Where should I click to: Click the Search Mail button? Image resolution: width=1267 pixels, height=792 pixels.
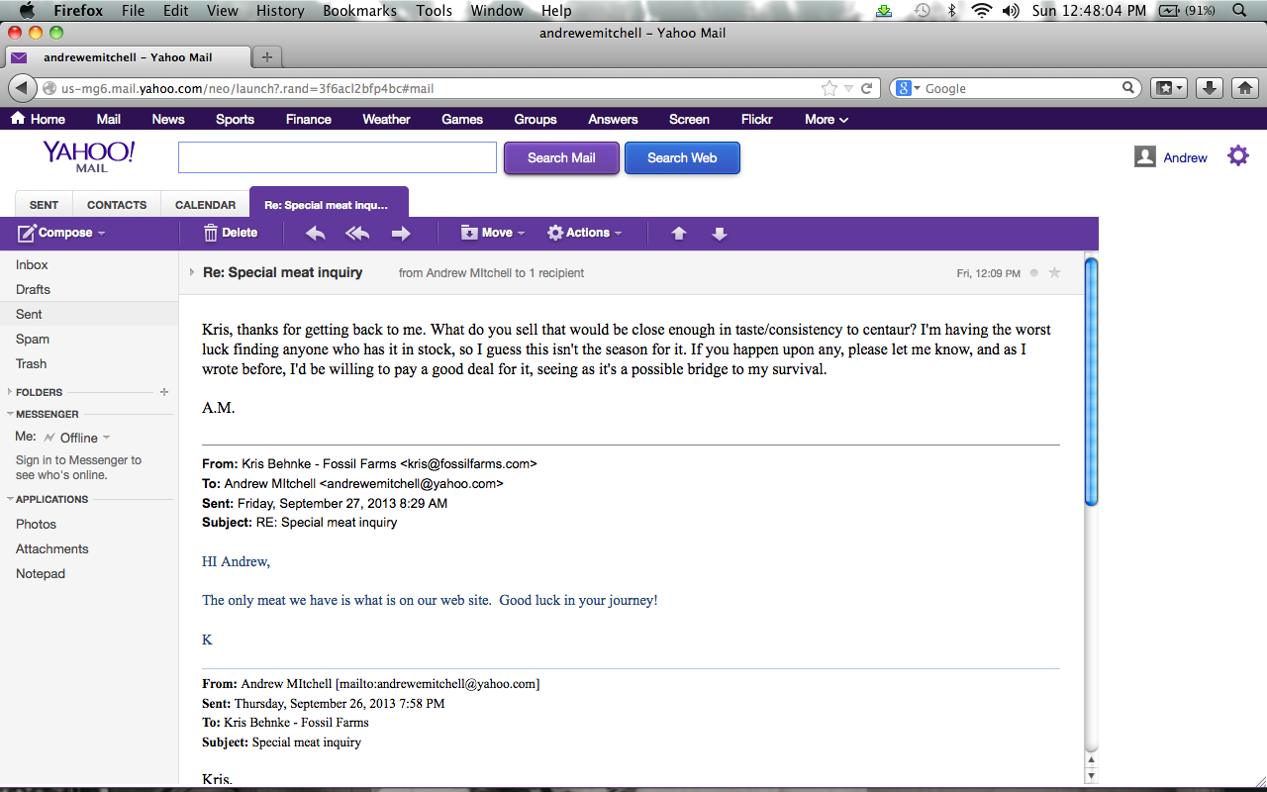pyautogui.click(x=561, y=157)
